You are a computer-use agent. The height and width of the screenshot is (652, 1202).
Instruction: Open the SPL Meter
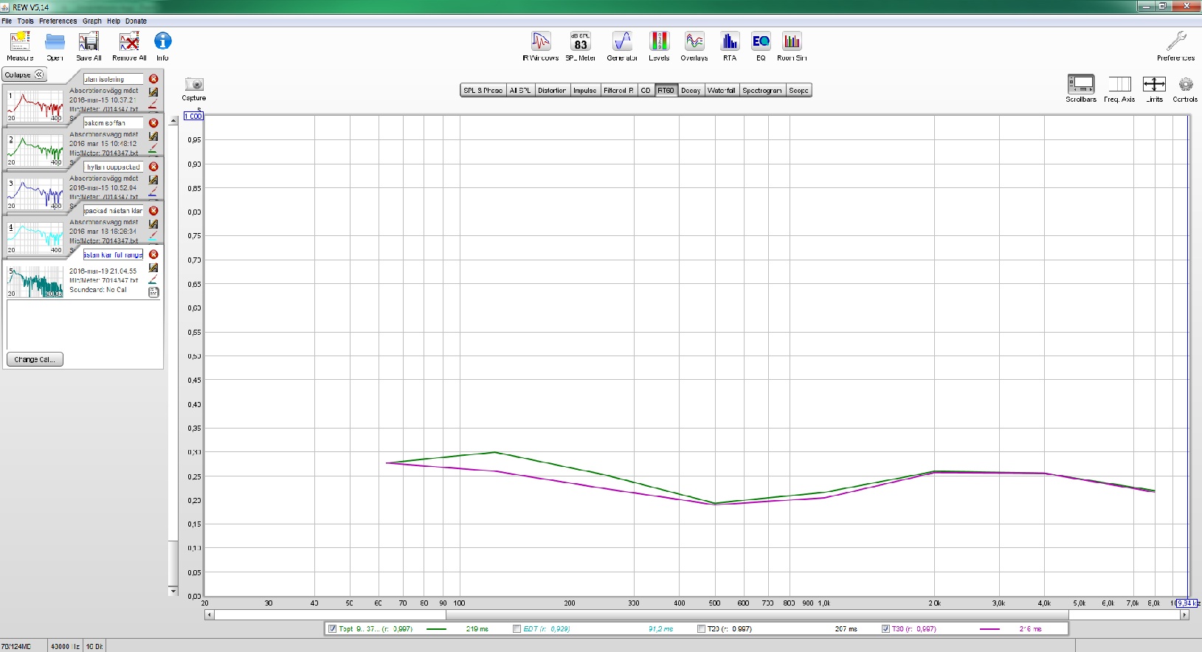click(x=580, y=43)
